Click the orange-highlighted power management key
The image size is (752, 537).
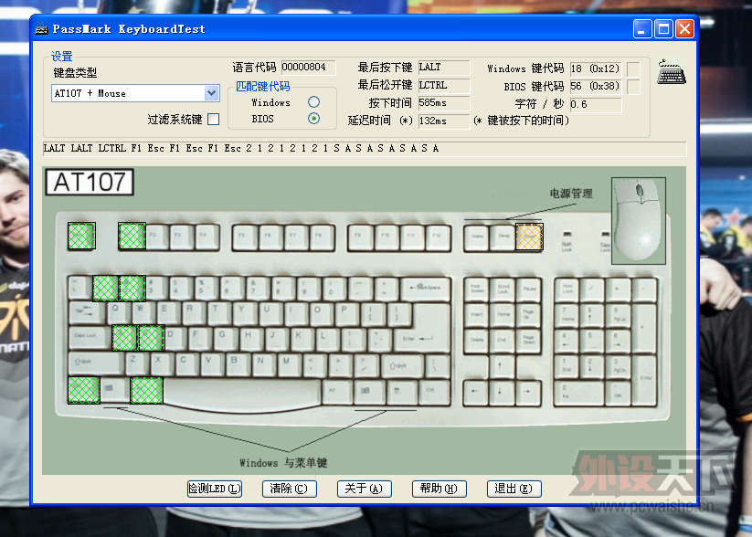pos(529,237)
